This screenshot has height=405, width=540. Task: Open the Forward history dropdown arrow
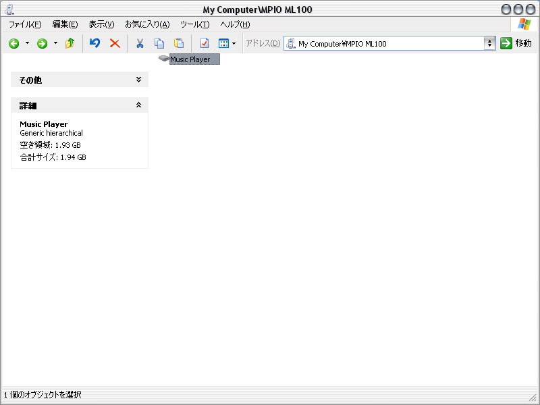point(55,43)
